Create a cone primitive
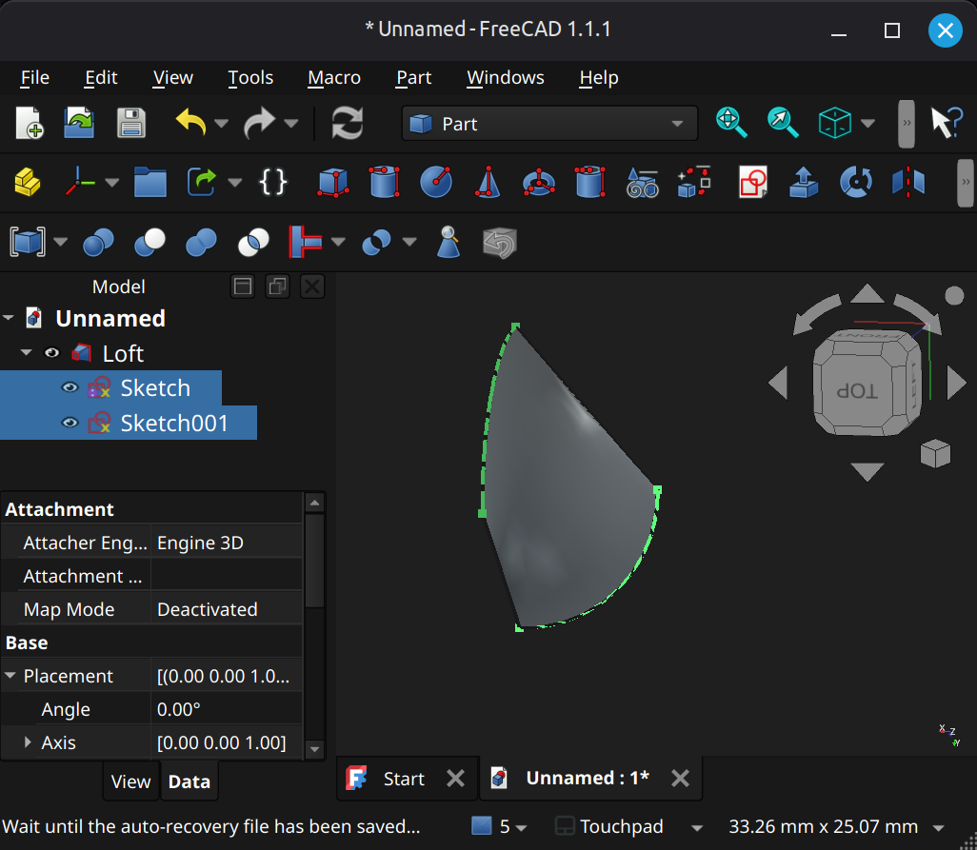 (x=488, y=183)
